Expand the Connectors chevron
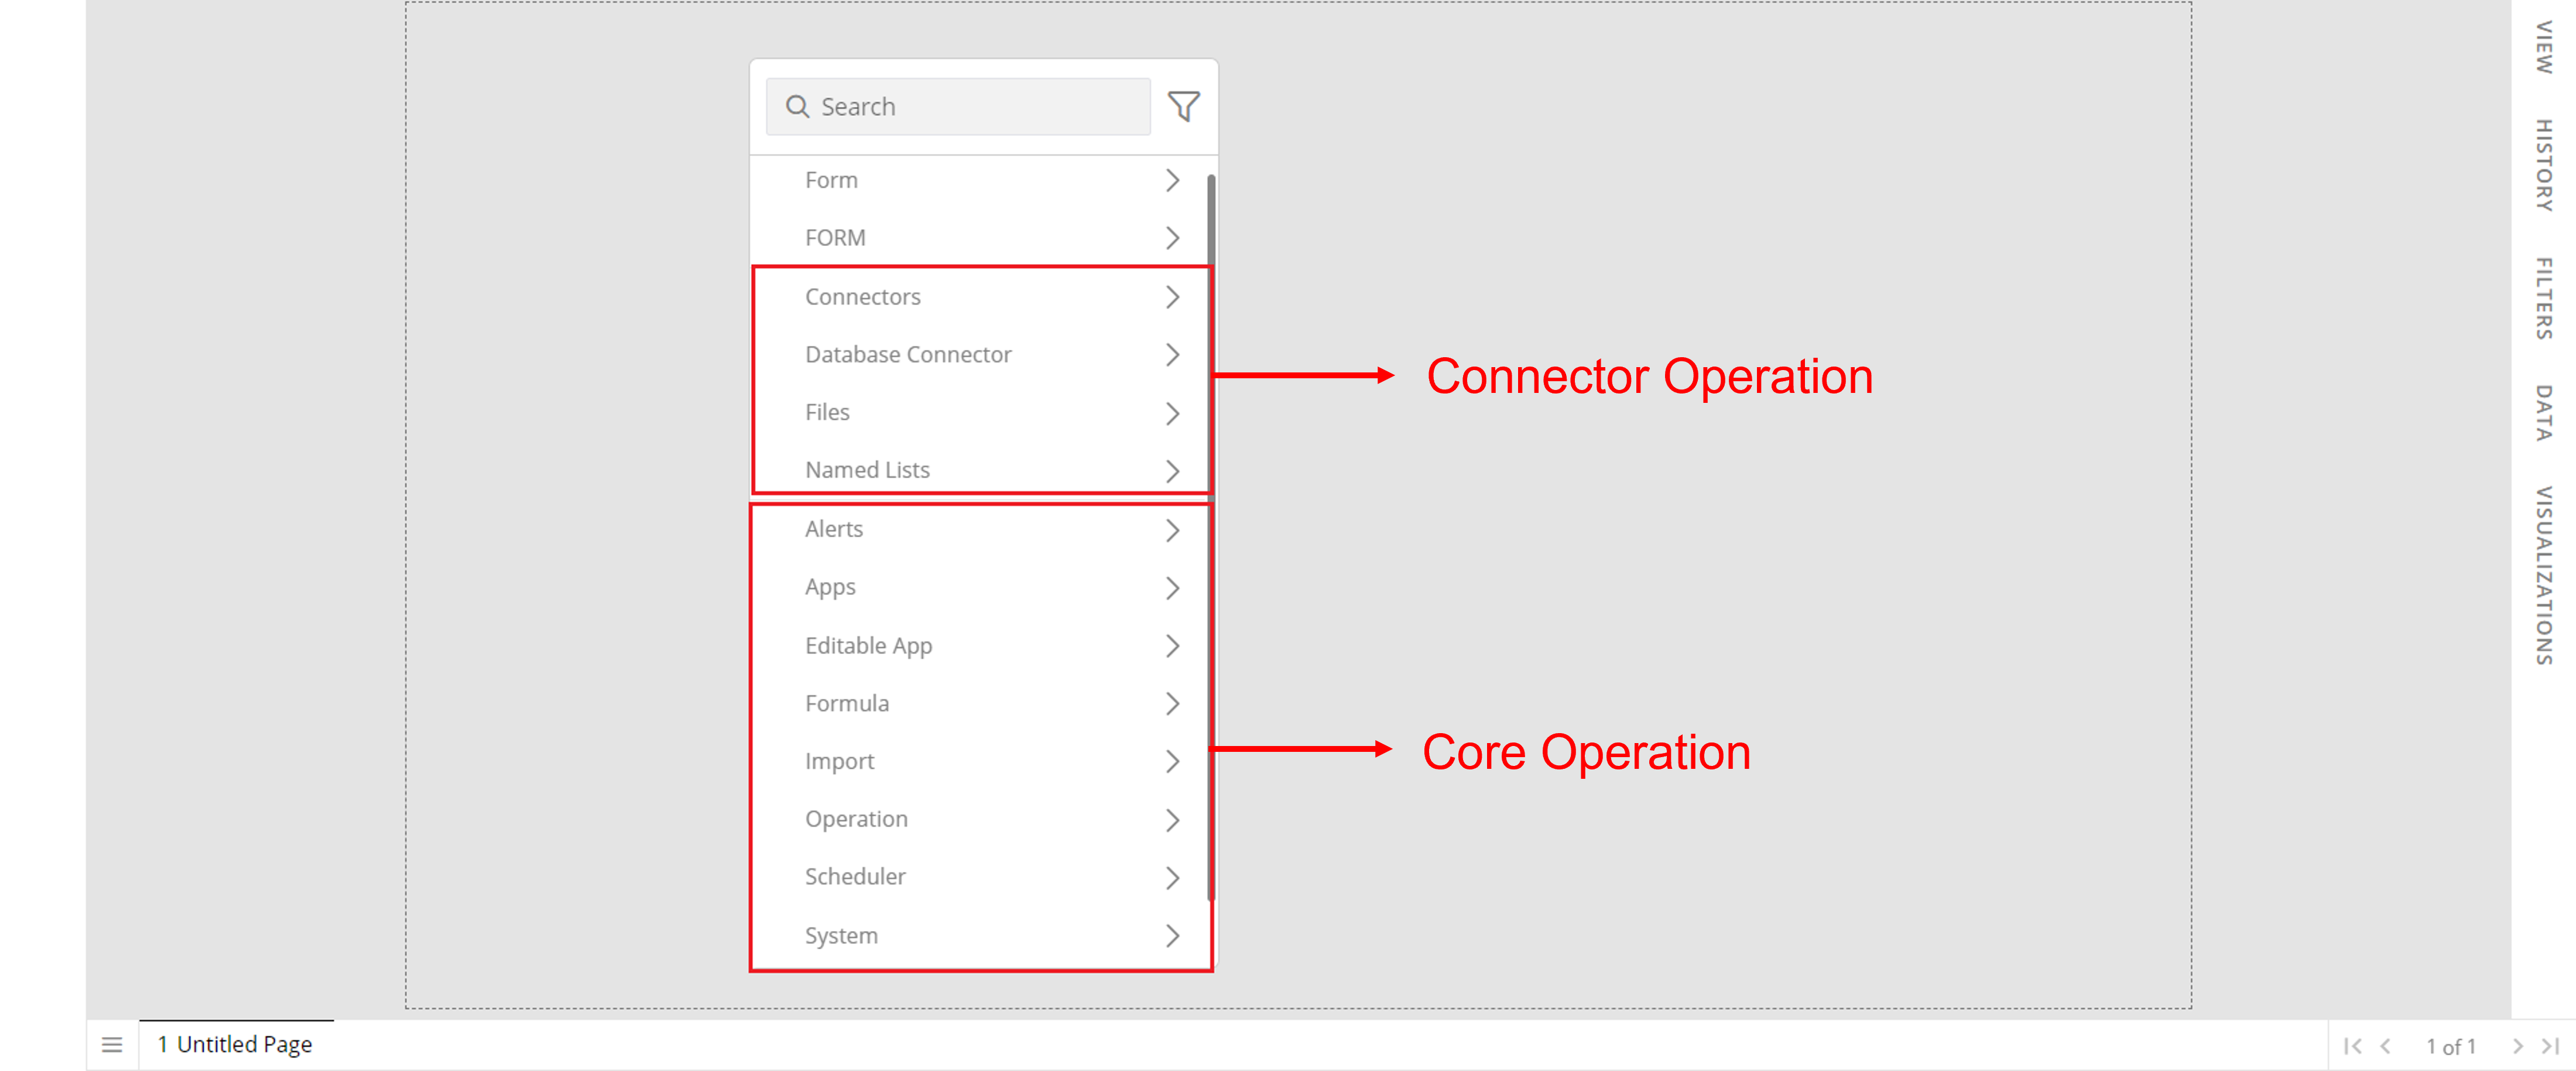The height and width of the screenshot is (1071, 2576). [1173, 297]
